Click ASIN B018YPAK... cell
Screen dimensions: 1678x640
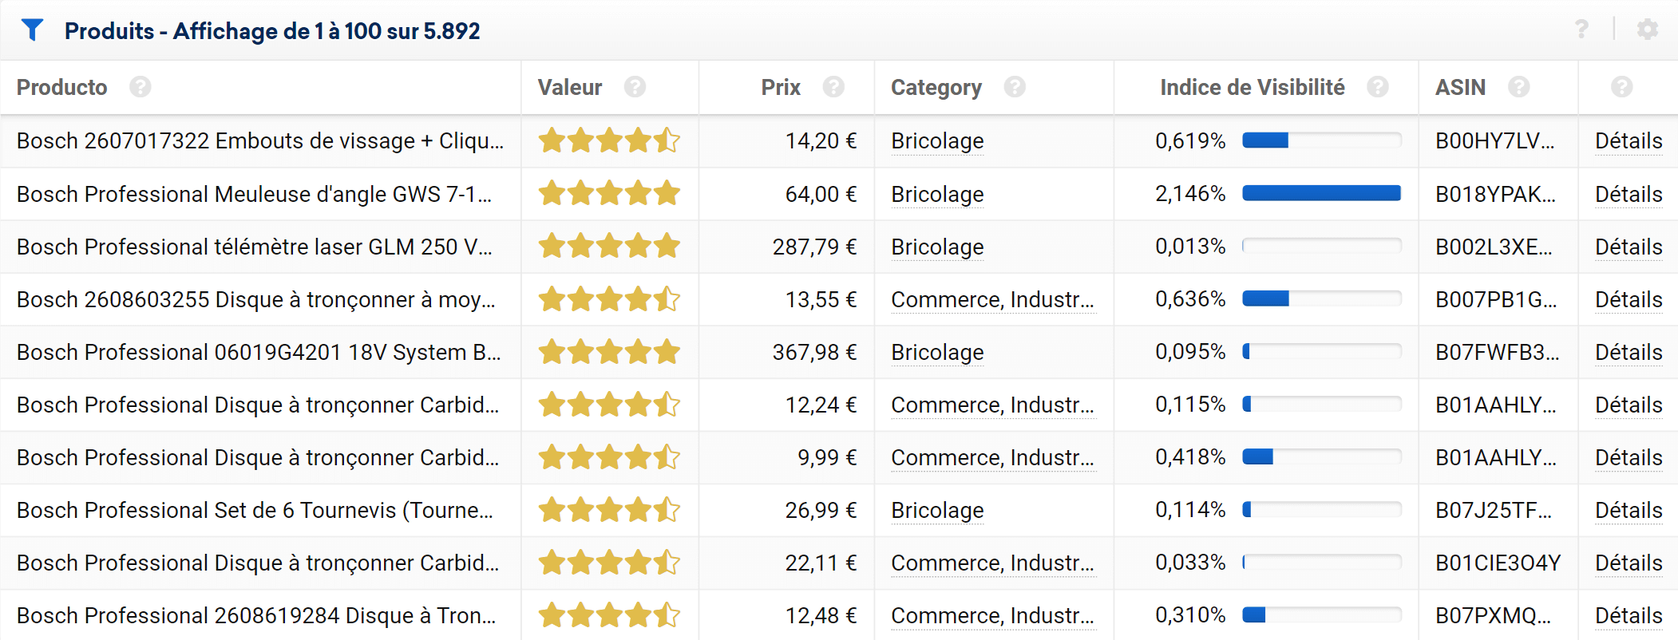1496,194
